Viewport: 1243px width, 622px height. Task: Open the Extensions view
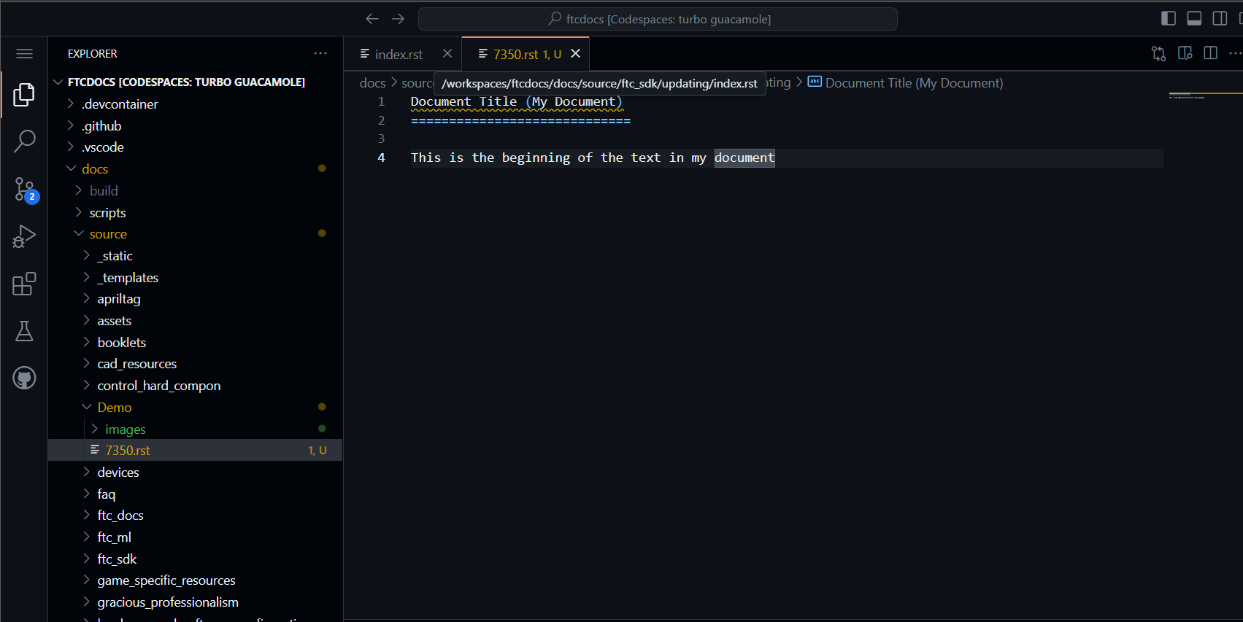(24, 284)
